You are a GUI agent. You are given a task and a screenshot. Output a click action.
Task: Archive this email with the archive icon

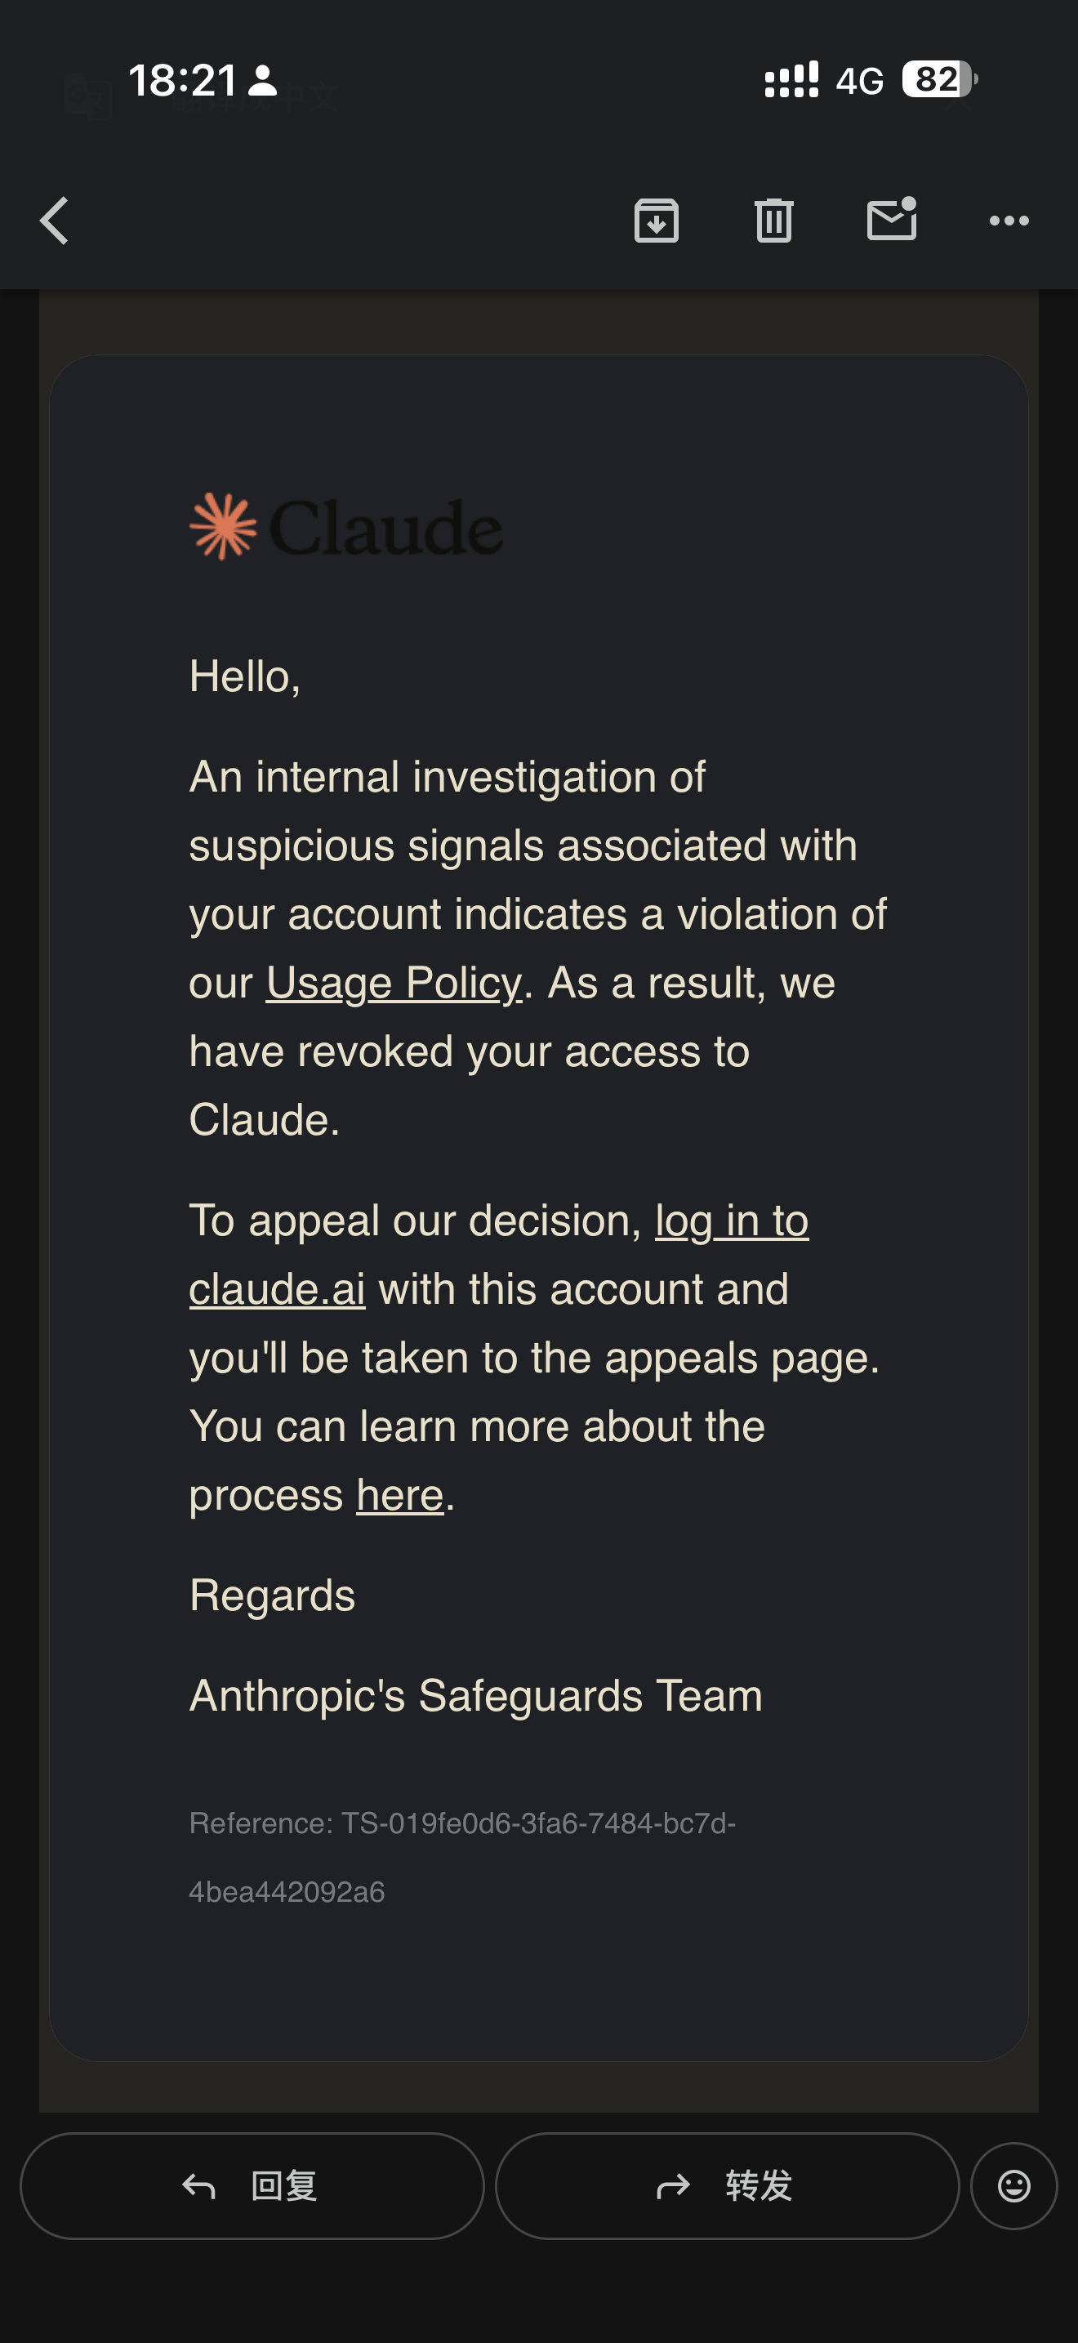pos(657,220)
